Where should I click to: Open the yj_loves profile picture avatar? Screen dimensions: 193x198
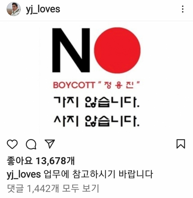coord(14,9)
